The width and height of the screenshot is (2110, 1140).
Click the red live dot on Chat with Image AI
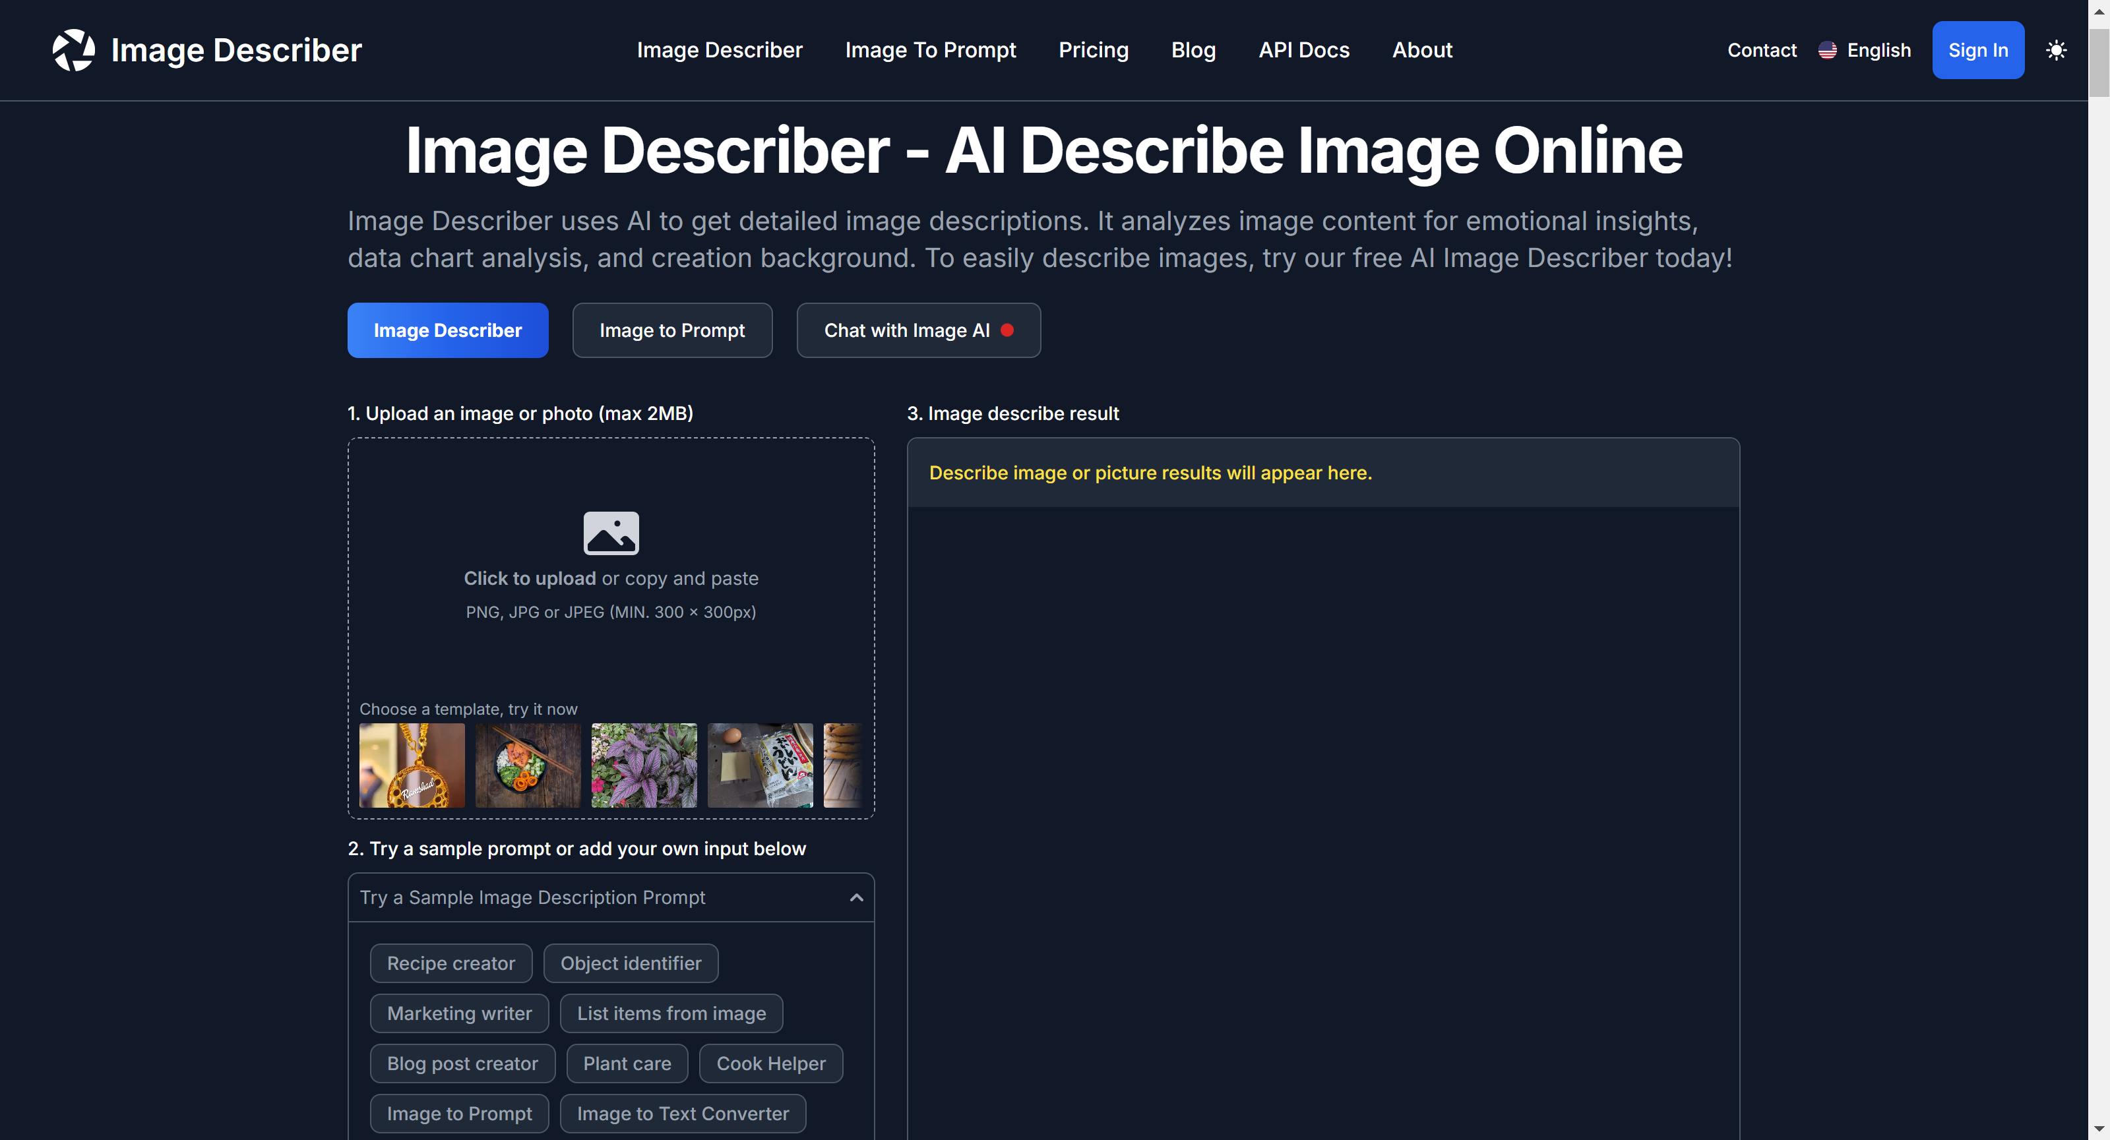pos(1008,330)
